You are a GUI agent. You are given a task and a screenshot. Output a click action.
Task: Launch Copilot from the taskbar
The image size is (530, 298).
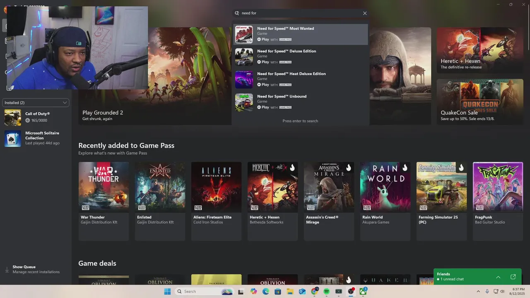(x=253, y=291)
